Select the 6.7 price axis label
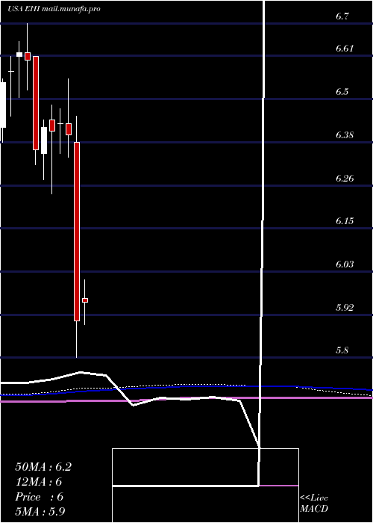Screen dimensions: 373x523 [342, 16]
